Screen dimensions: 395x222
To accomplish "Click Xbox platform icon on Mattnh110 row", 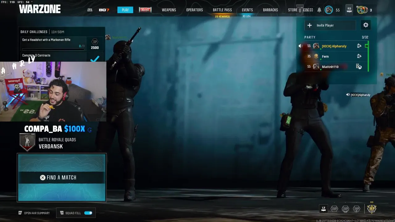I will (359, 67).
